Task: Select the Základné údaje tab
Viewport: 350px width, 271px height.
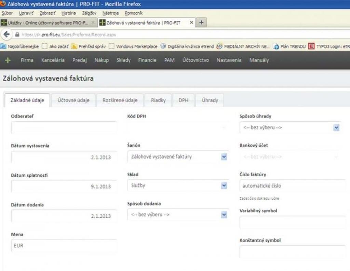Action: [x=27, y=100]
